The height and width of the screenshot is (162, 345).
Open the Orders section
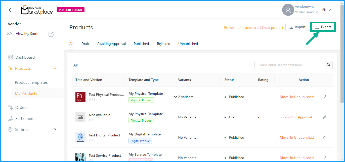tap(21, 107)
